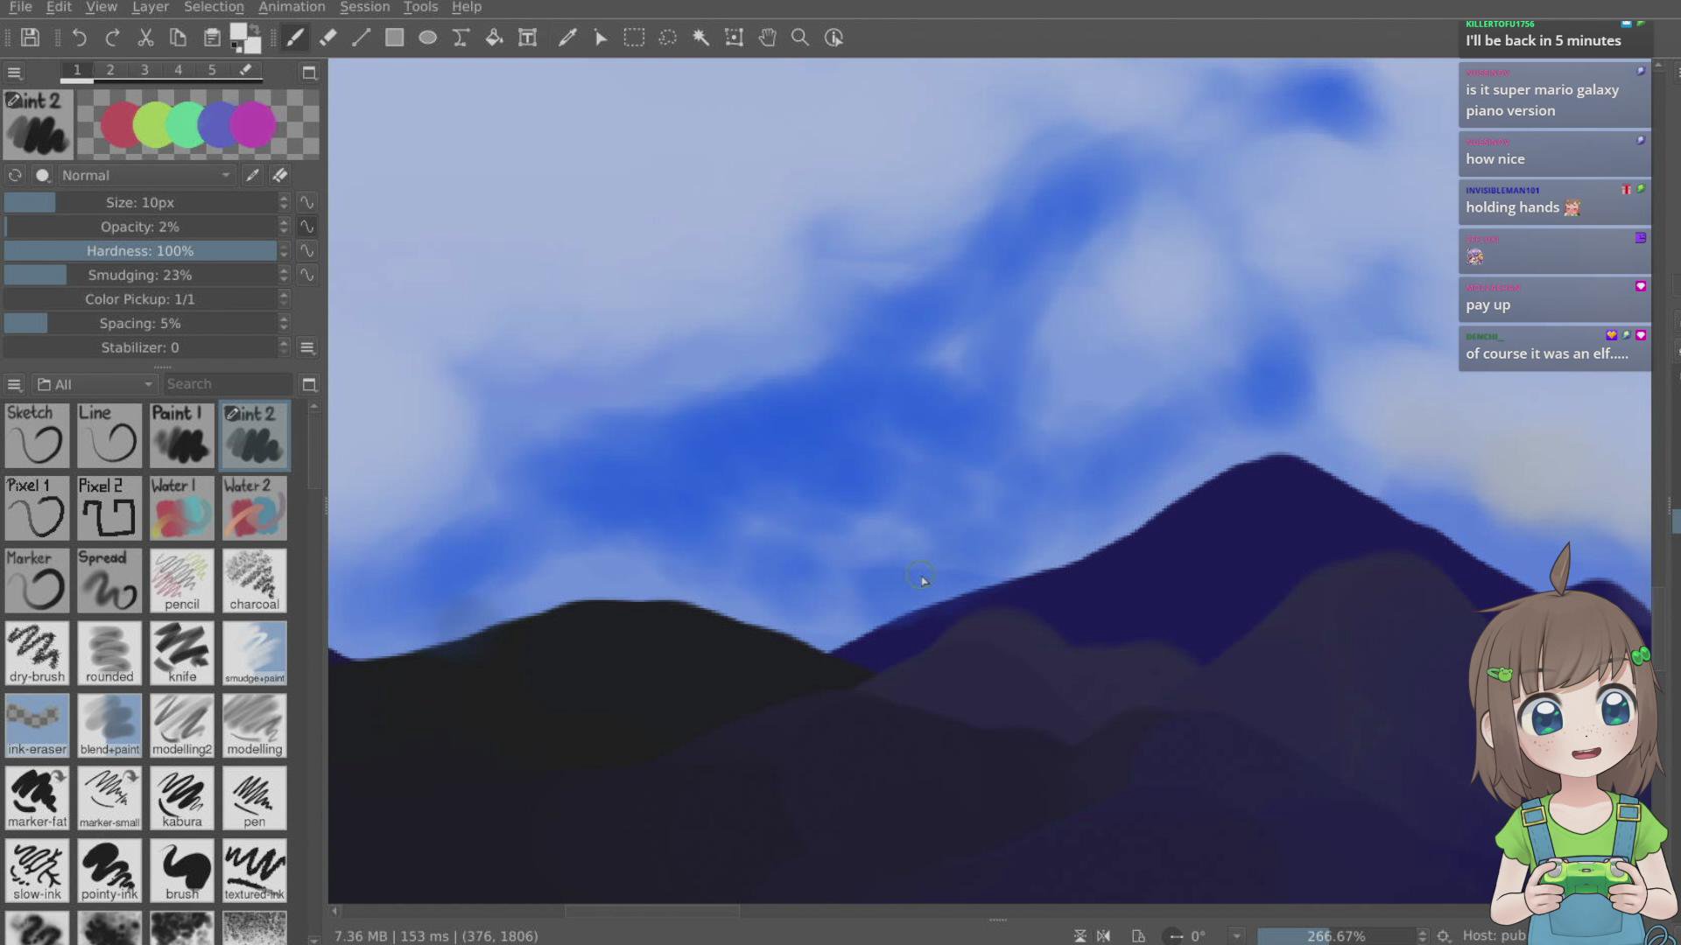Open the rotation angle dropdown in status bar

click(x=1236, y=935)
